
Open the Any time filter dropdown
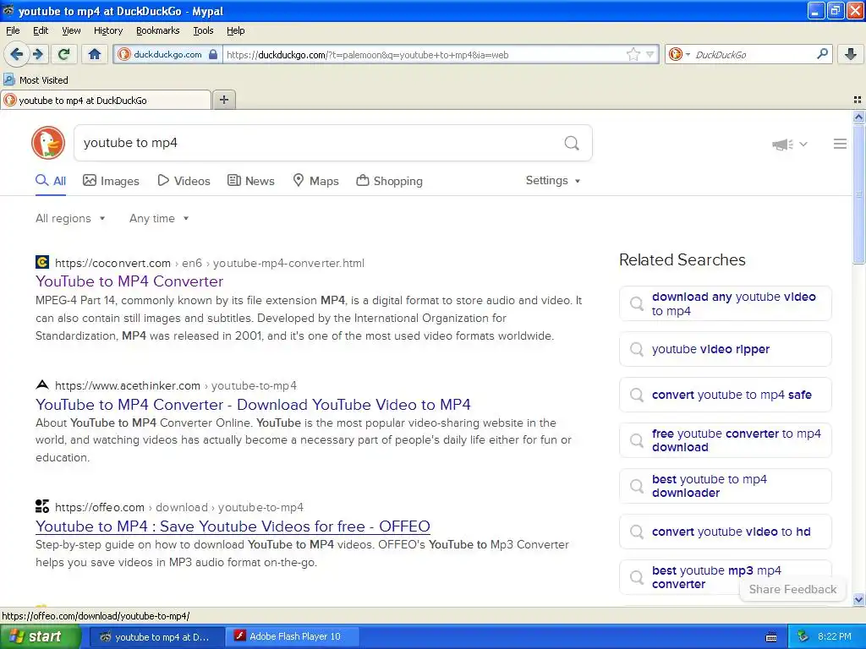pyautogui.click(x=159, y=219)
